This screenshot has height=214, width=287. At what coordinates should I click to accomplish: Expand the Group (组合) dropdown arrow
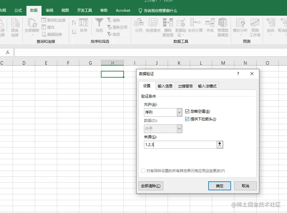pos(270,35)
